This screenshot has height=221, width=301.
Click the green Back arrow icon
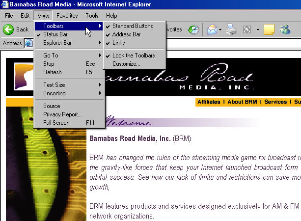pos(8,29)
